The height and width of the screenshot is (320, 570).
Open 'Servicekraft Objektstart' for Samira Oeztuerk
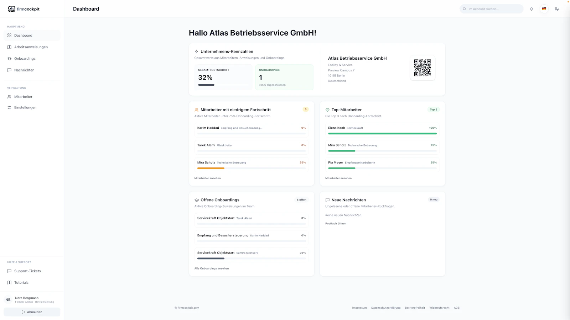coord(252,255)
